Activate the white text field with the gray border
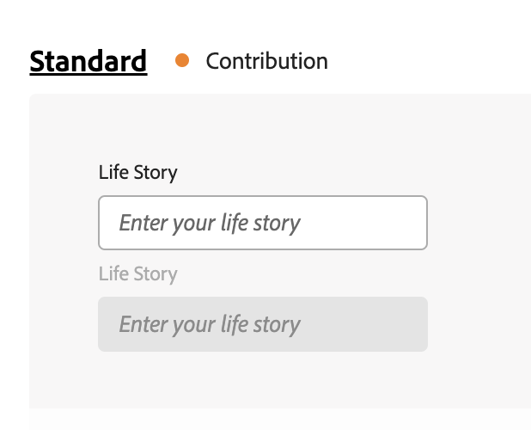The width and height of the screenshot is (531, 430). tap(263, 223)
